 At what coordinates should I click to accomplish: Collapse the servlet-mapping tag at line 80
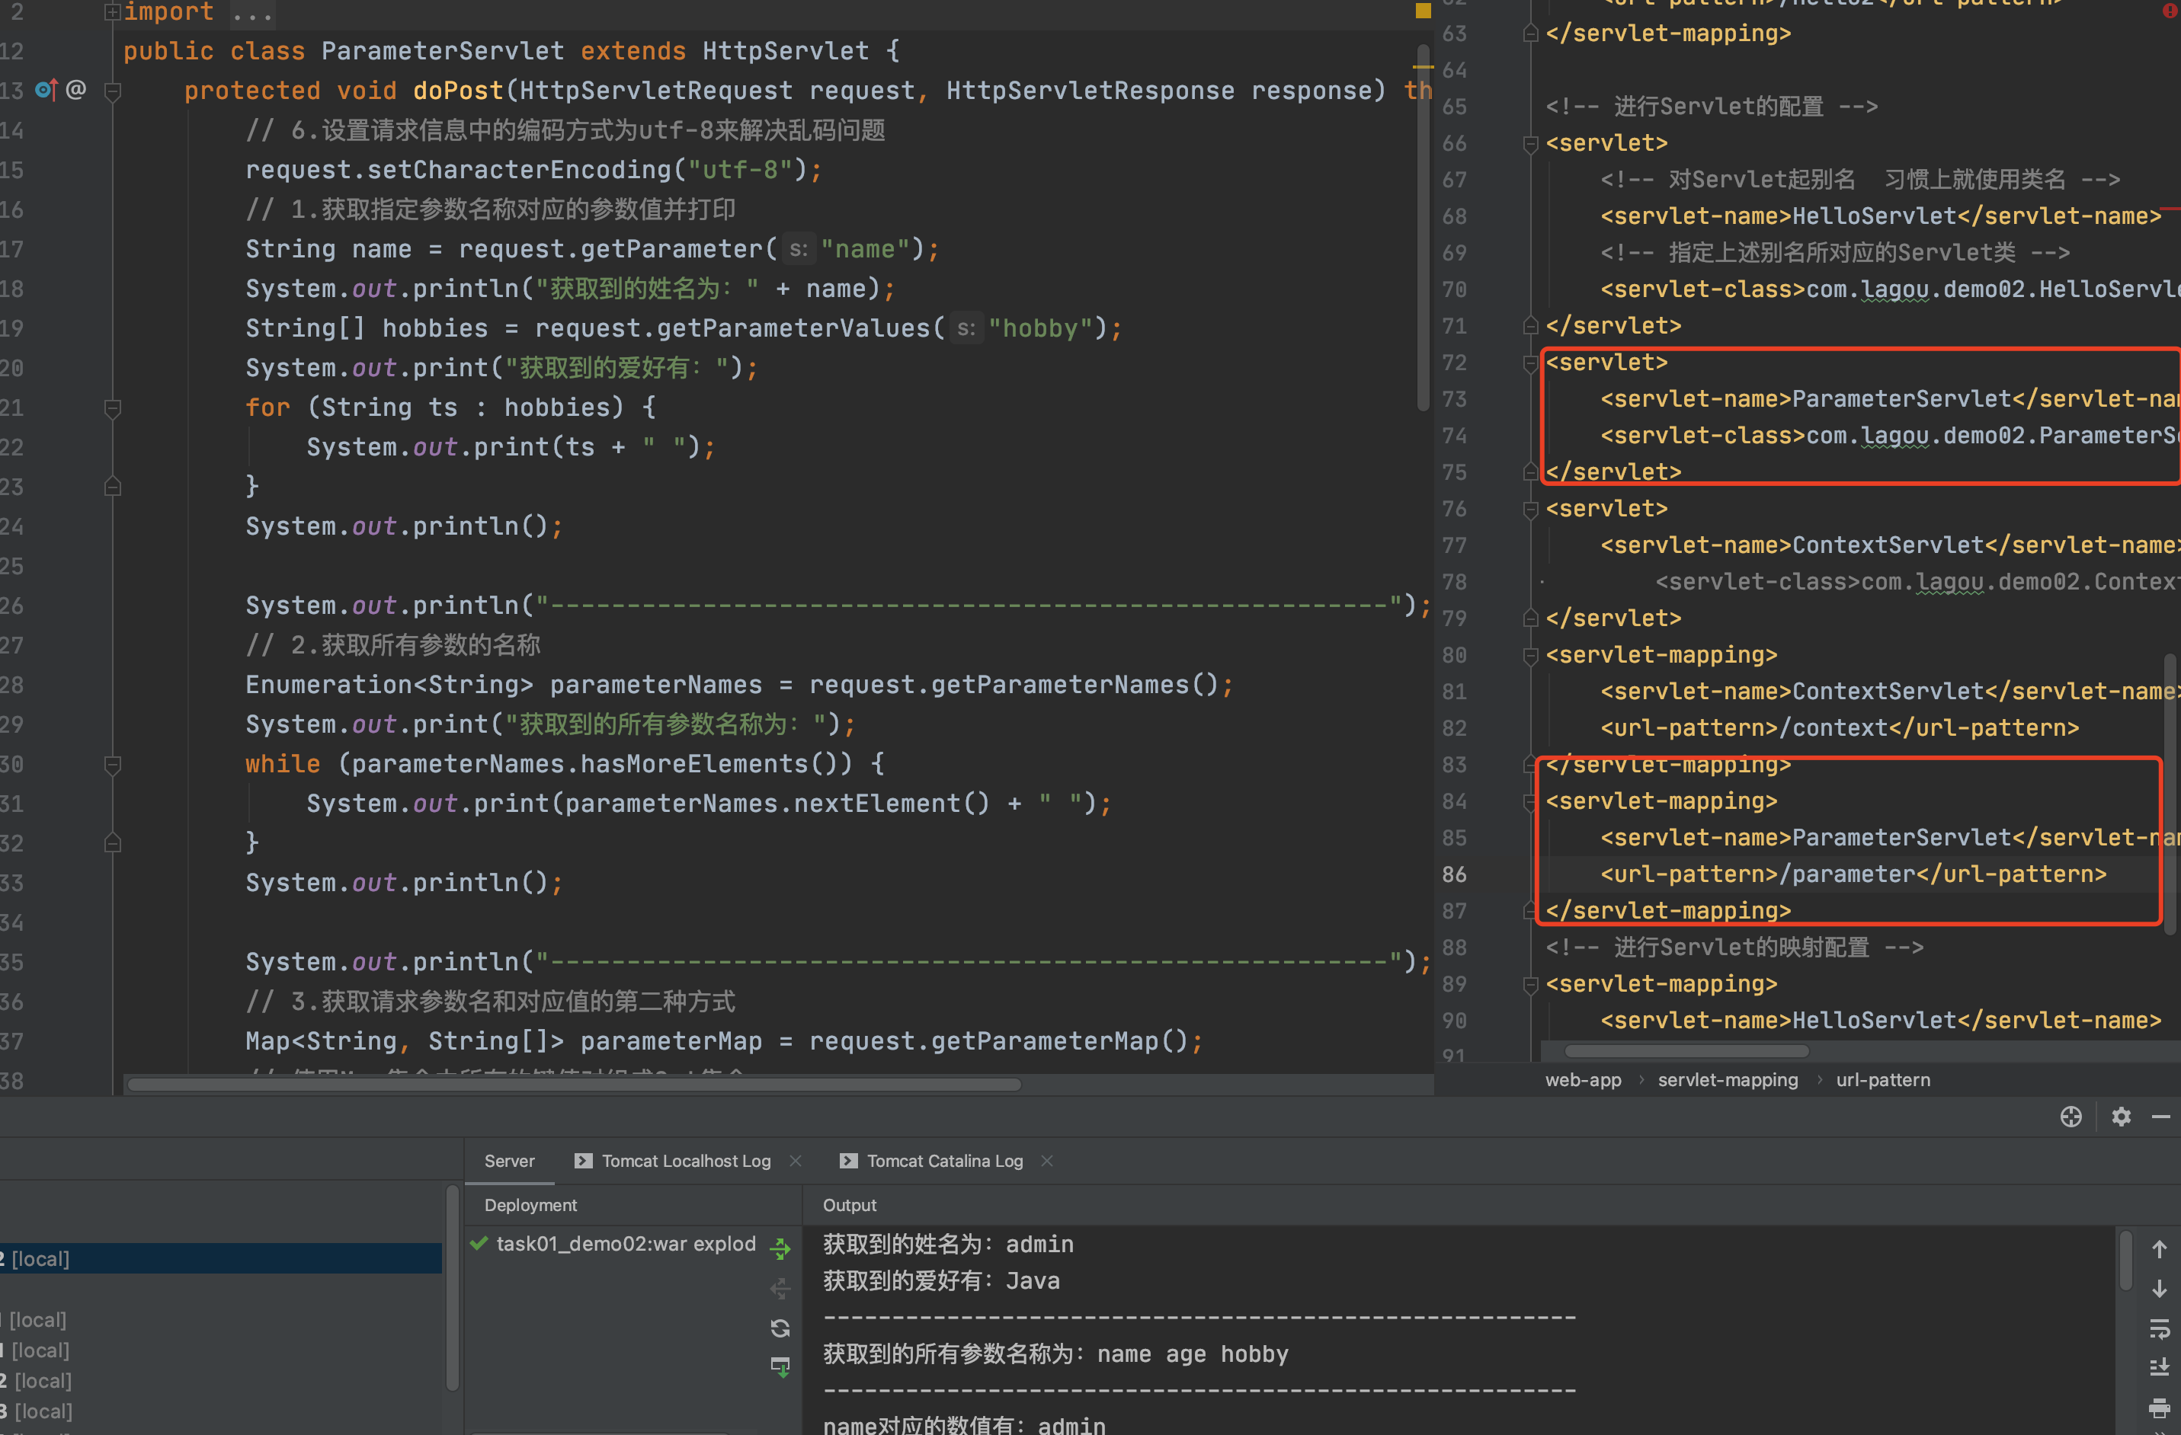[x=1529, y=656]
